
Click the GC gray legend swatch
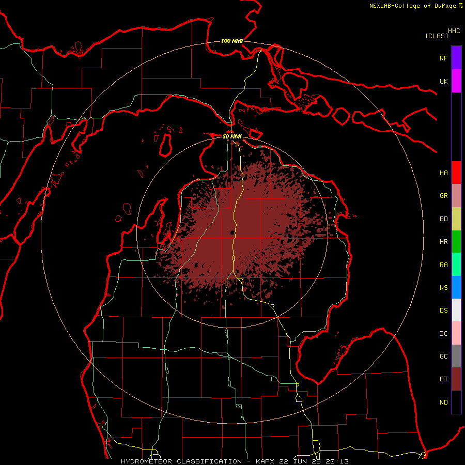coord(456,356)
